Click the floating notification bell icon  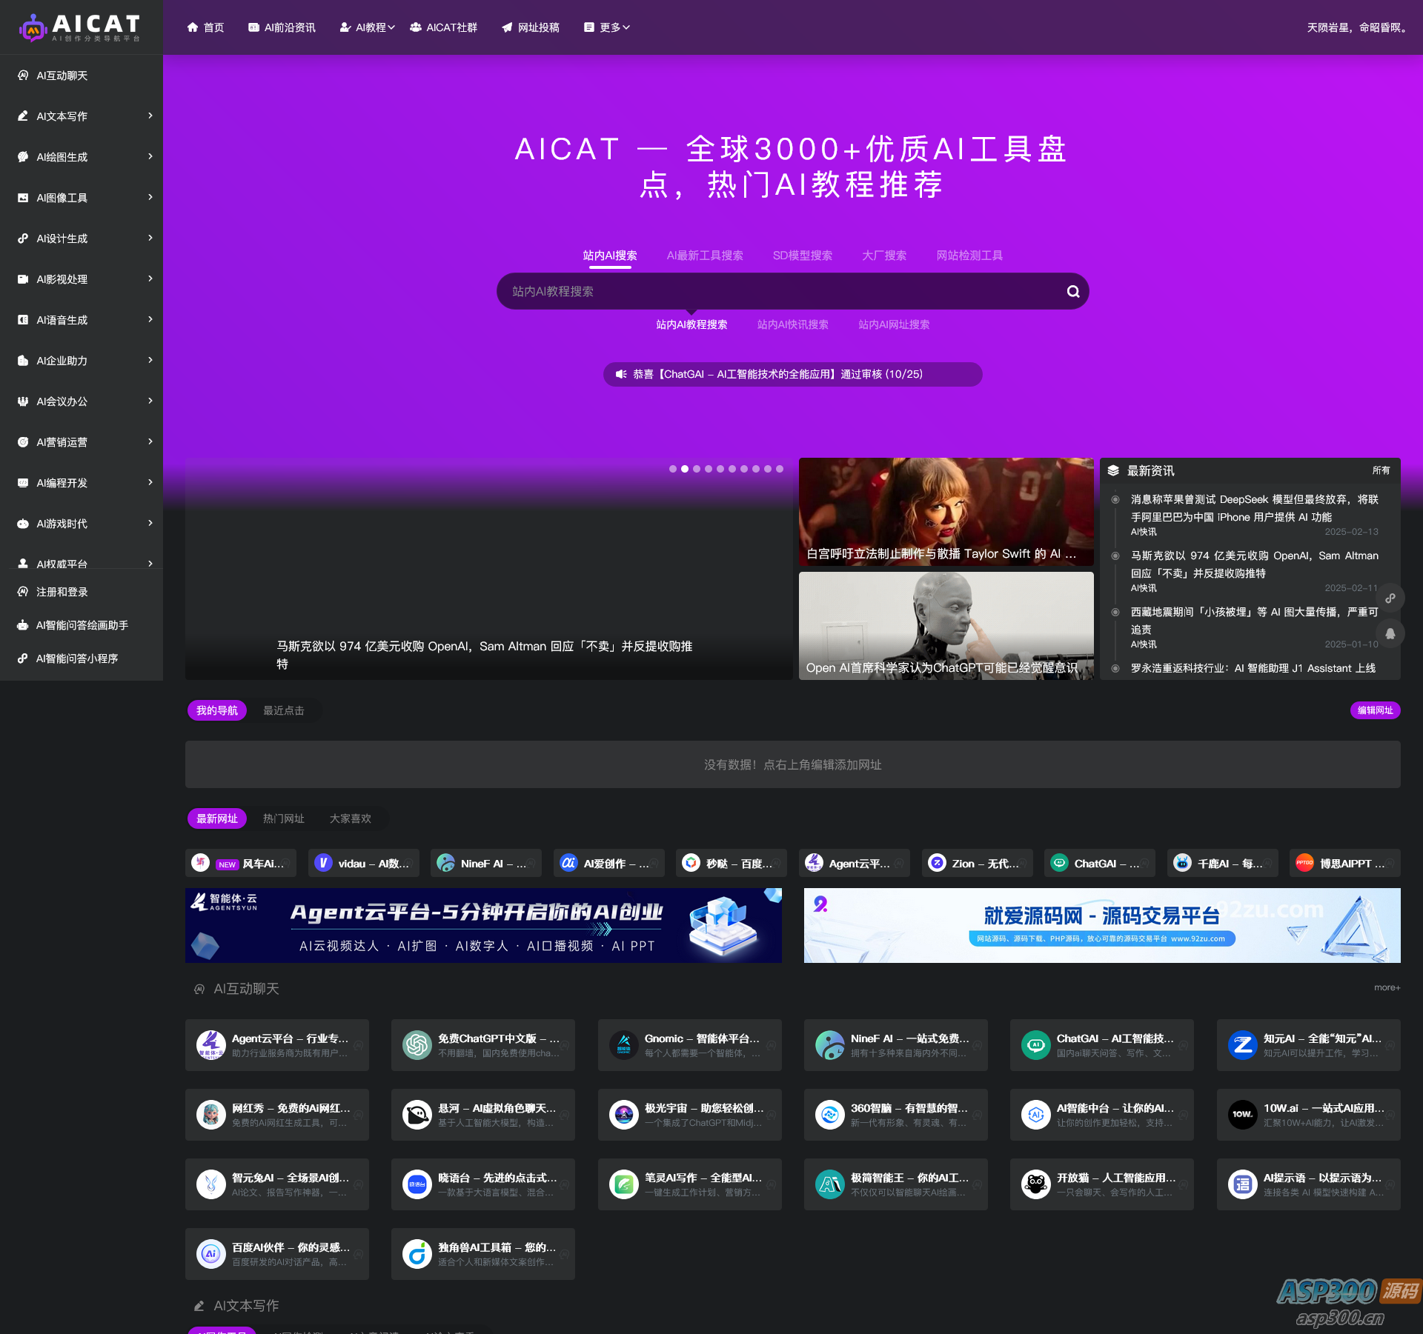(x=1390, y=633)
